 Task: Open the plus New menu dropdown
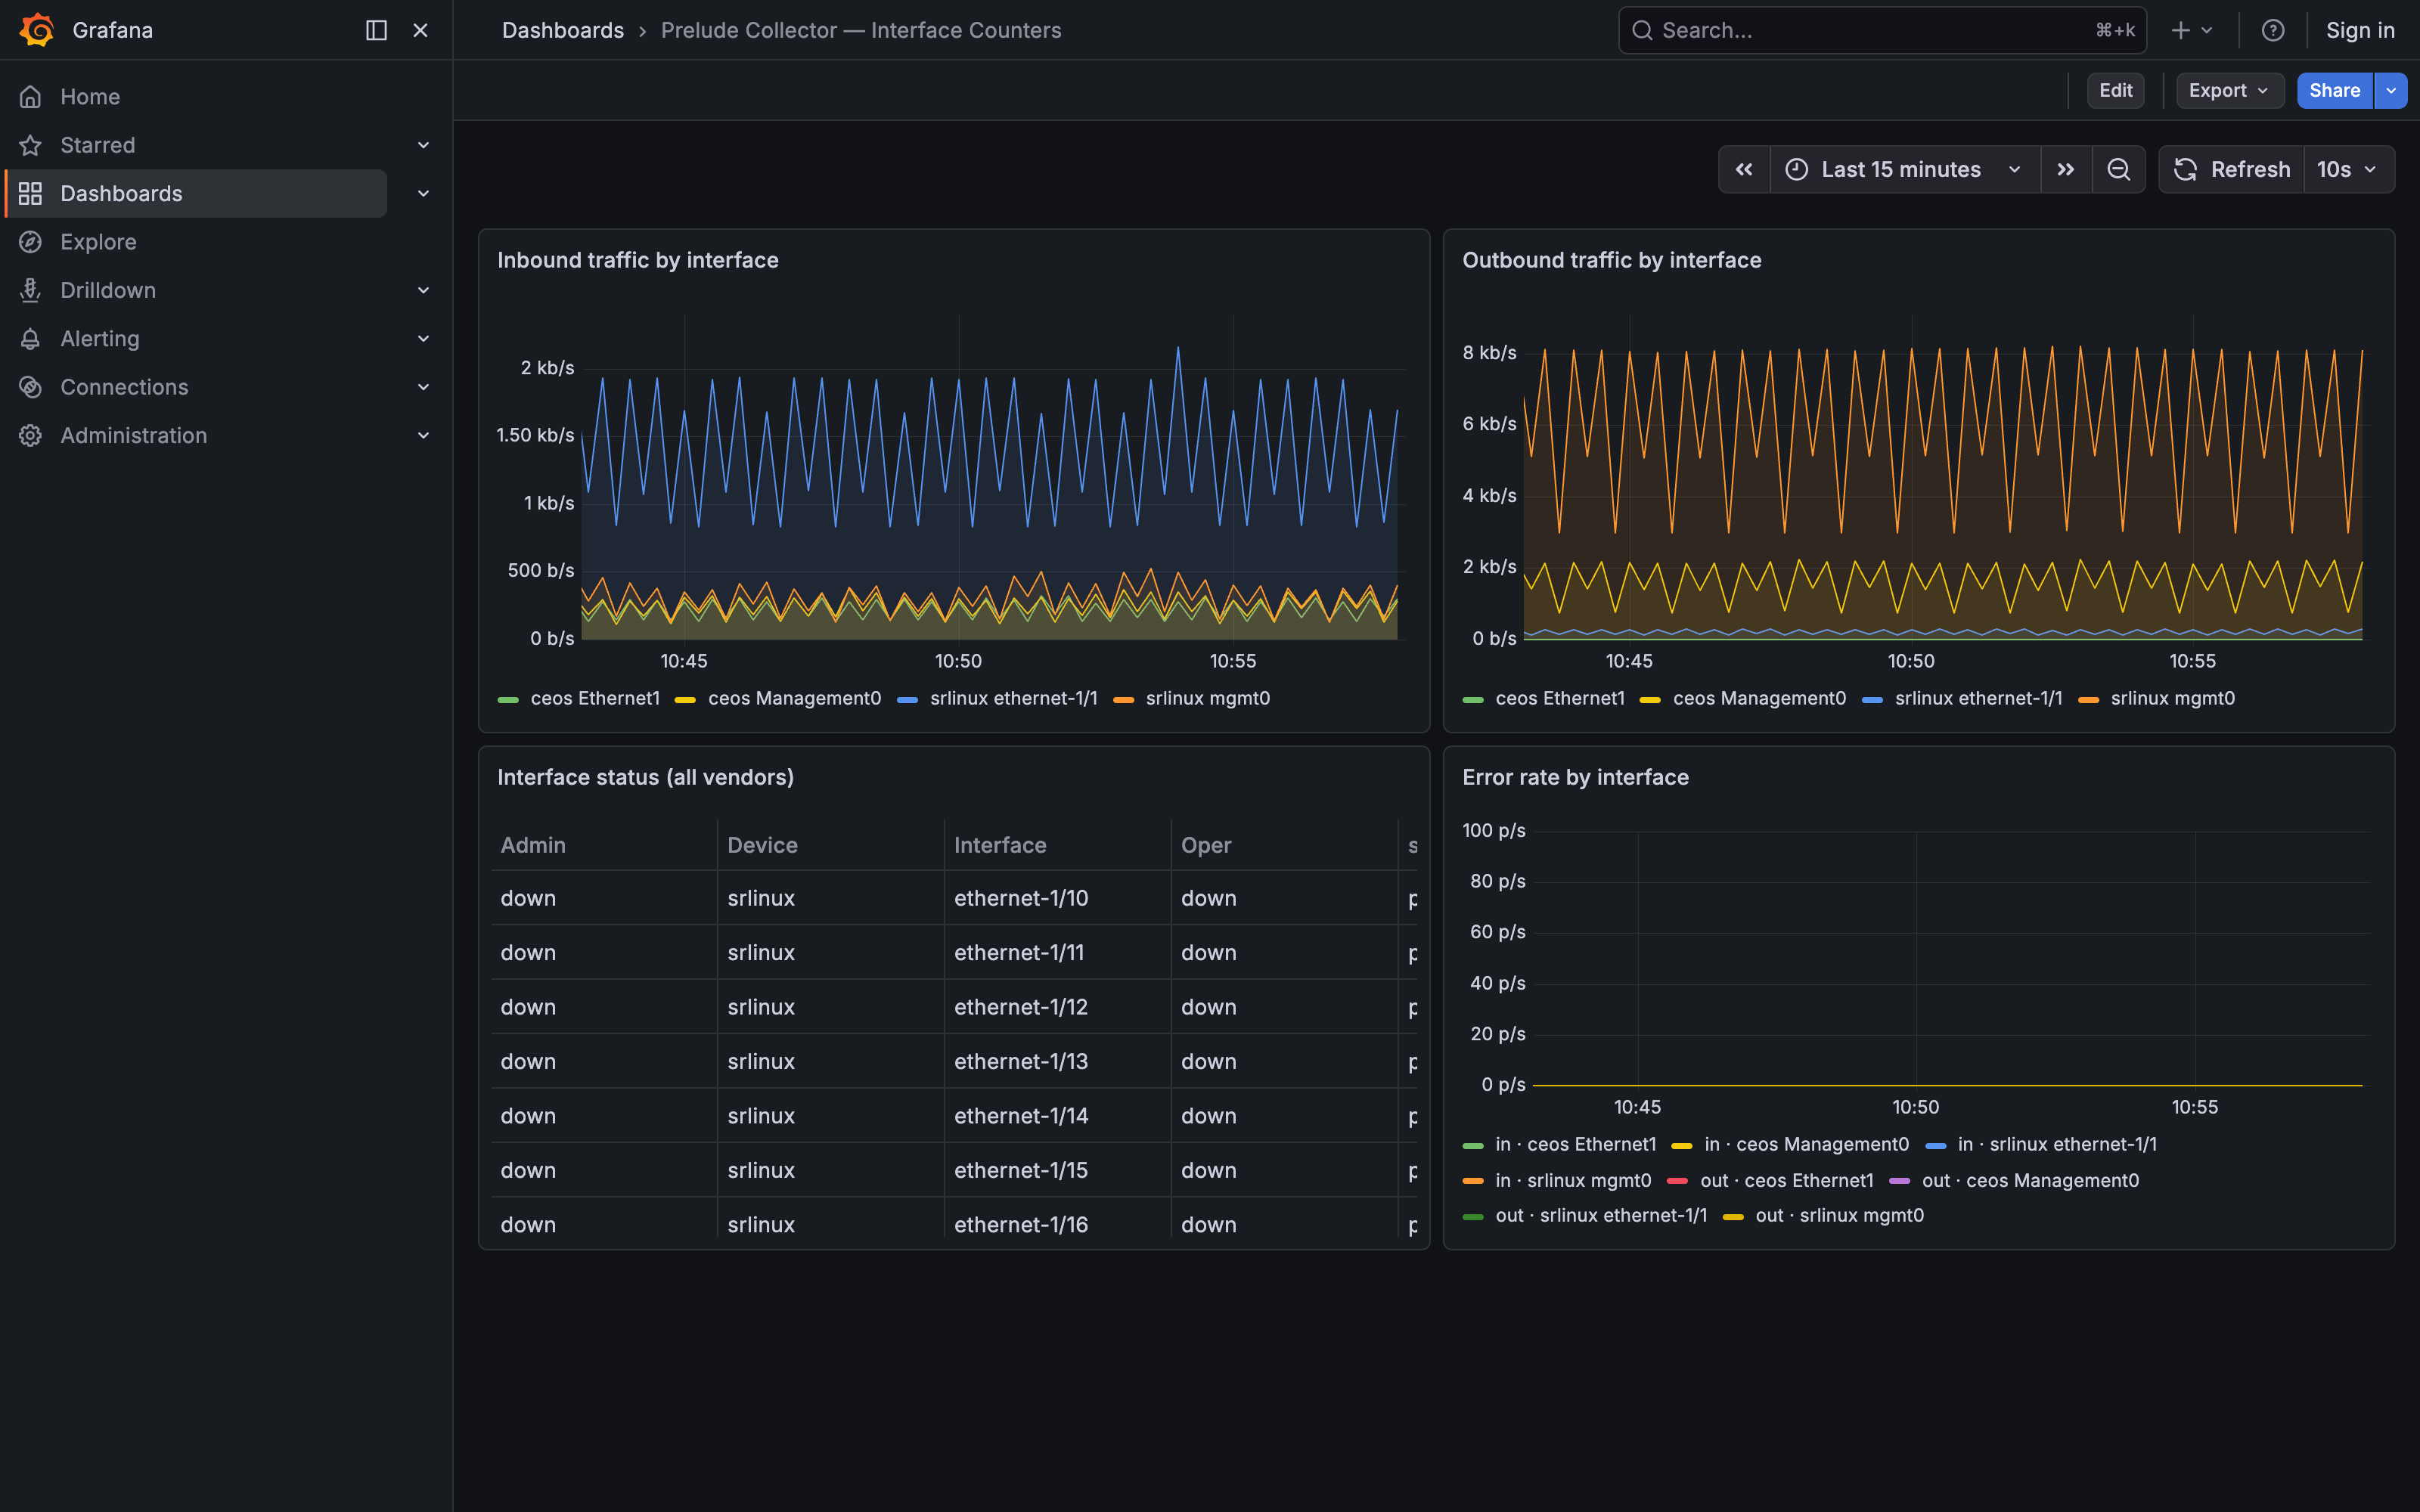click(x=2192, y=30)
